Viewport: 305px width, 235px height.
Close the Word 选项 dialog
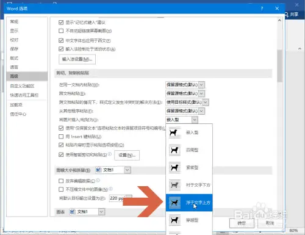click(x=277, y=9)
